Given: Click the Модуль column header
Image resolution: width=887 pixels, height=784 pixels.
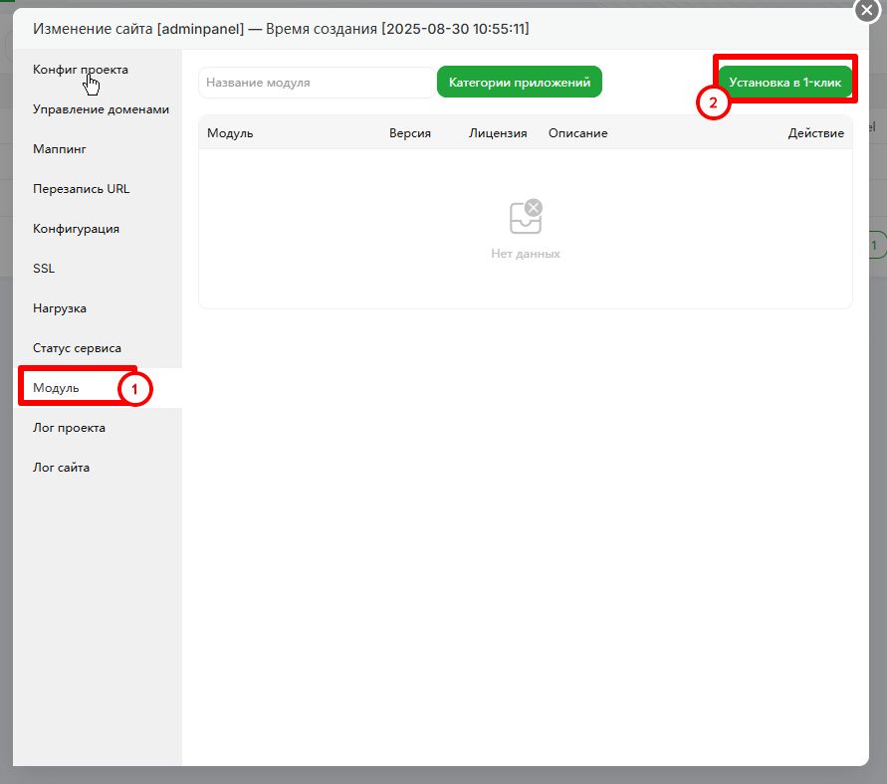Looking at the screenshot, I should click(x=230, y=133).
